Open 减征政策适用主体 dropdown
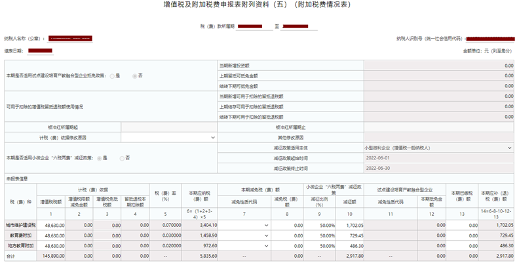The image size is (517, 263). (439, 148)
